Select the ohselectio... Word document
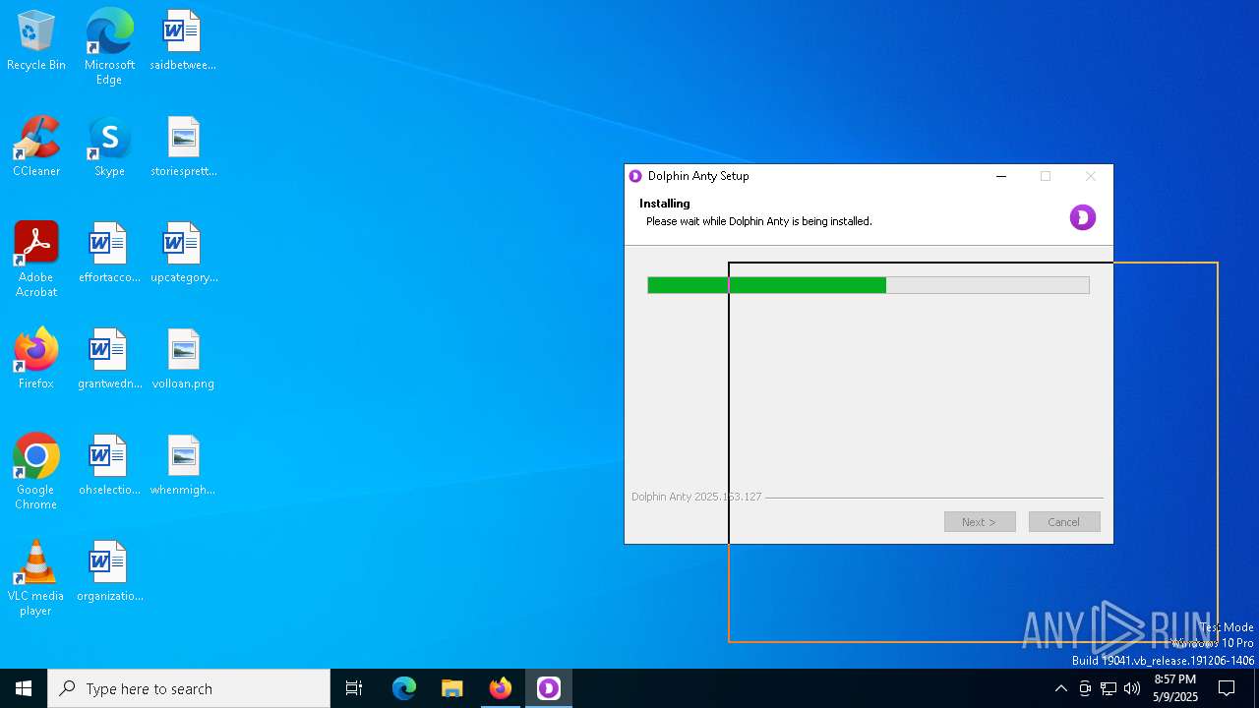Image resolution: width=1259 pixels, height=708 pixels. pyautogui.click(x=109, y=466)
